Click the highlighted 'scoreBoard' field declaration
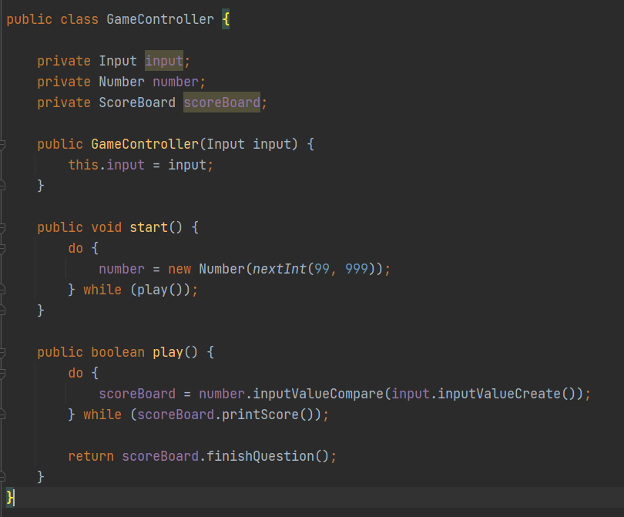The width and height of the screenshot is (624, 517). tap(222, 102)
